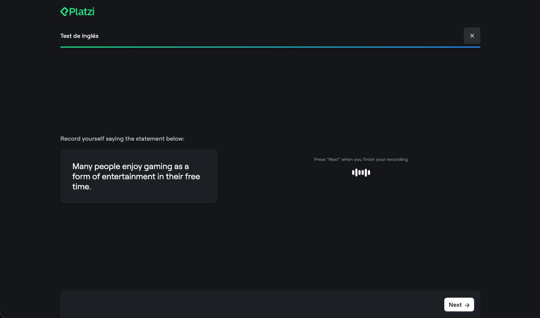Click the leftmost bar of the waveform icon
540x318 pixels.
point(353,172)
